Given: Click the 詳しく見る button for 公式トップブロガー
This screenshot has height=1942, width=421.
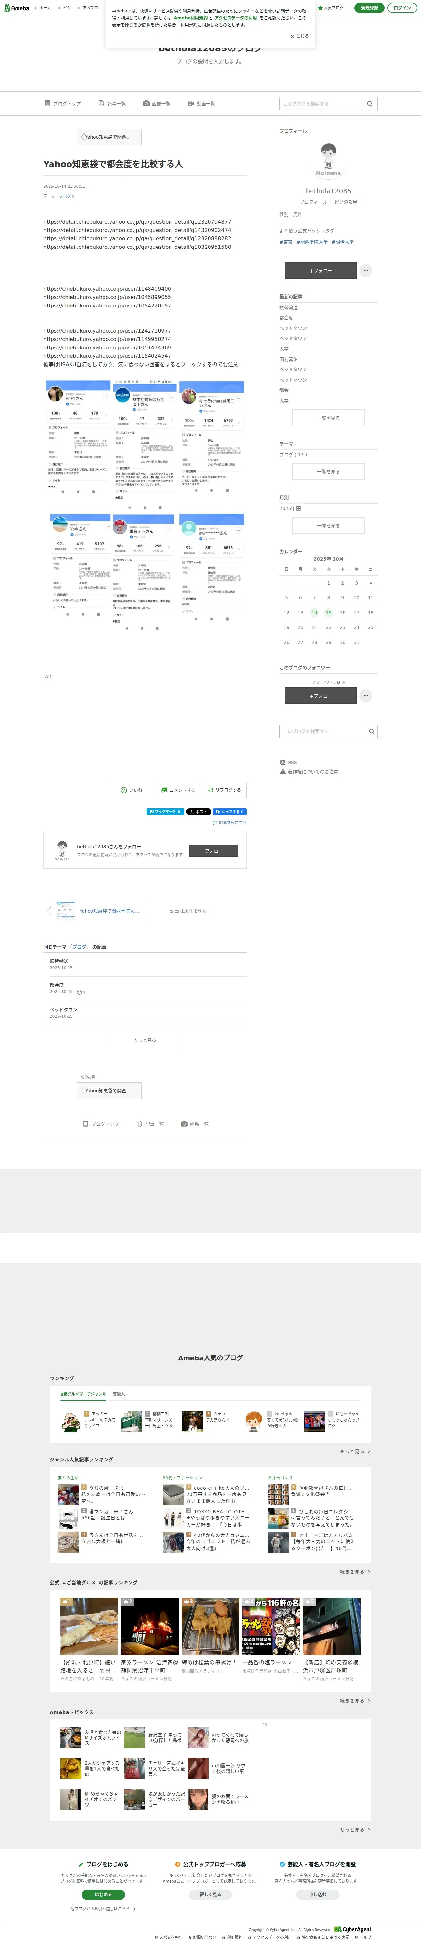Looking at the screenshot, I should click(210, 1894).
